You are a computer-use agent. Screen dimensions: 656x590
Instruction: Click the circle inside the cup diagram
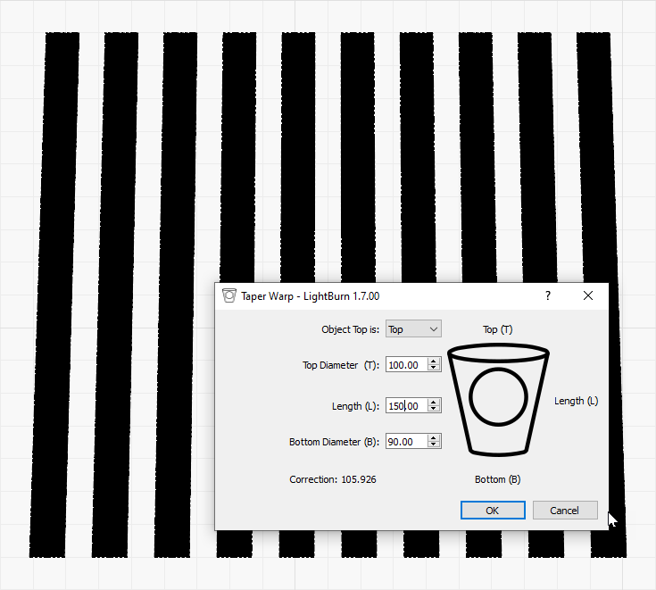pyautogui.click(x=497, y=397)
